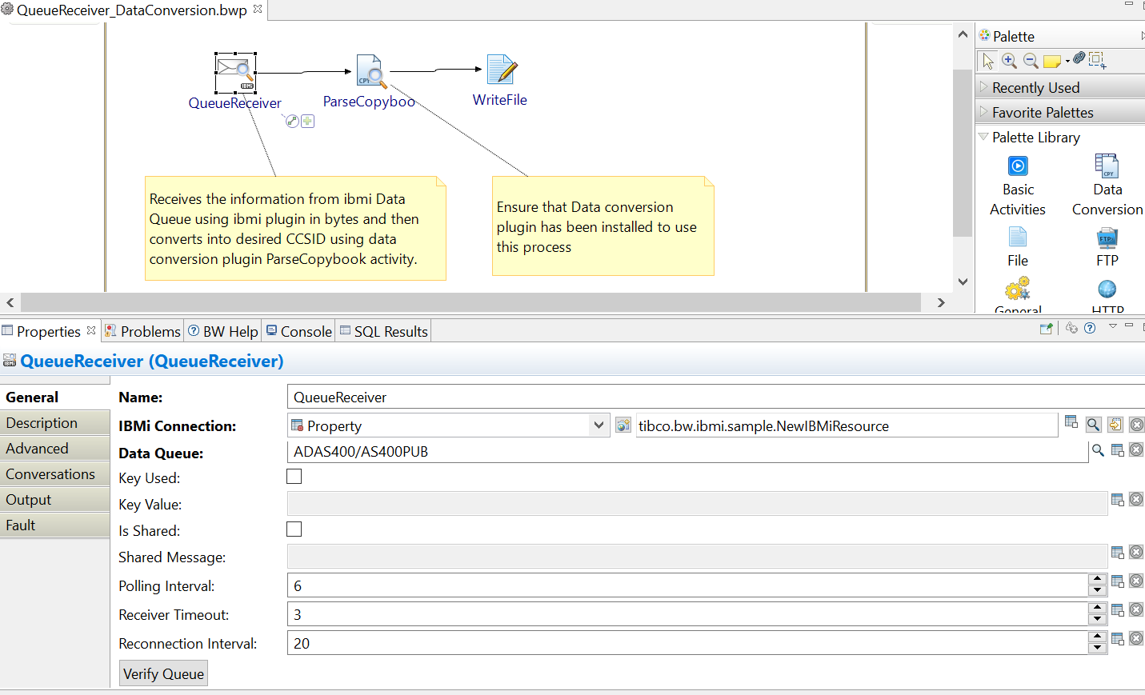Select the QueueReceiver activity icon on canvas
Viewport: 1145px width, 695px height.
pos(235,73)
